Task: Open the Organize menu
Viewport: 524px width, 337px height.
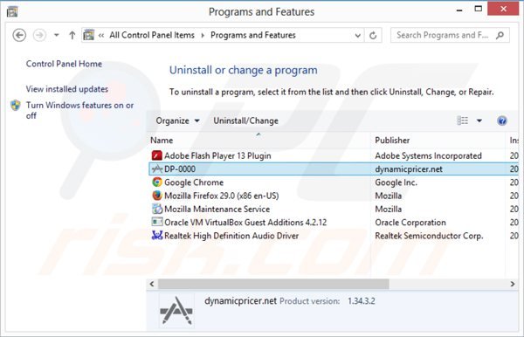Action: tap(177, 120)
